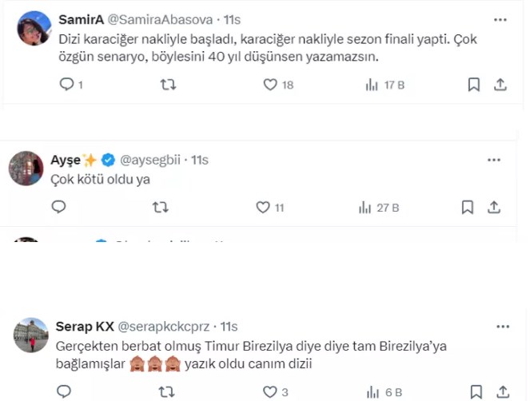
Task: Bookmark Ayşe's tweet
Action: click(468, 207)
